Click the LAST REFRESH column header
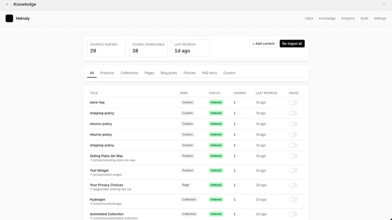This screenshot has width=392, height=220. (266, 93)
